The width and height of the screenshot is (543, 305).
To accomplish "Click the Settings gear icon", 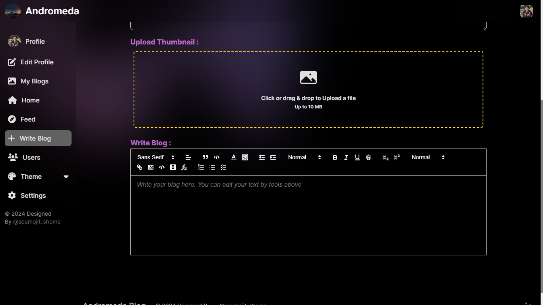I will click(12, 195).
